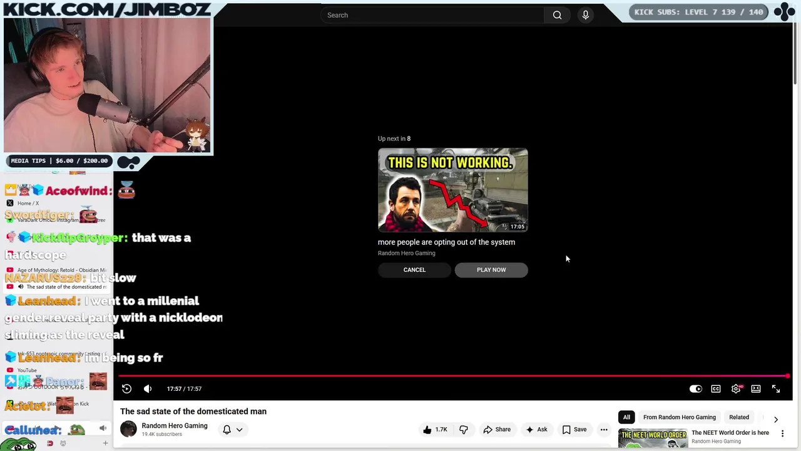Click the streamer webcam overlay
The width and height of the screenshot is (801, 451).
(107, 86)
